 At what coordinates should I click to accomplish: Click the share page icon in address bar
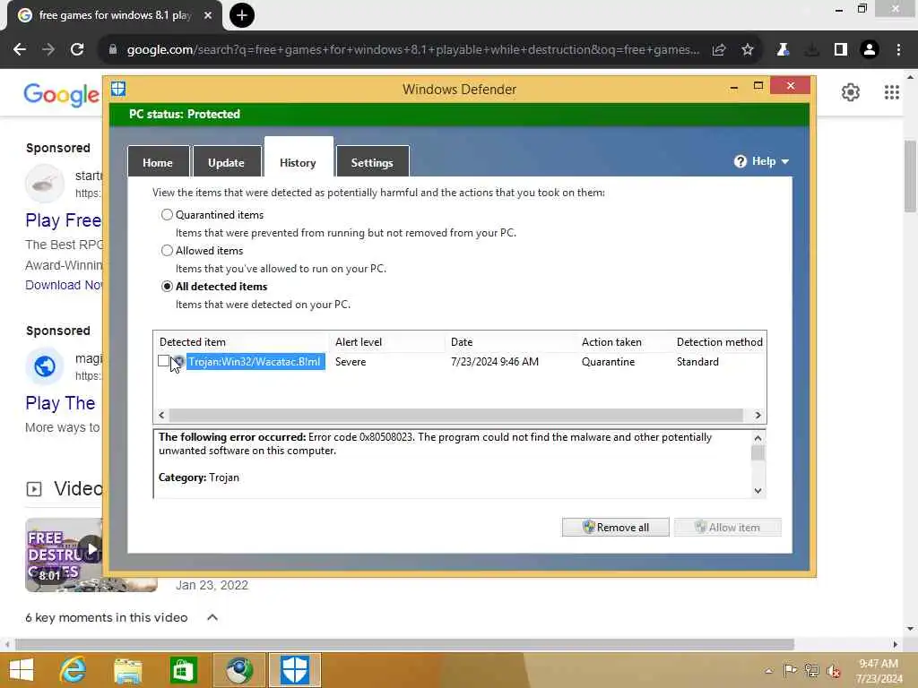[719, 50]
